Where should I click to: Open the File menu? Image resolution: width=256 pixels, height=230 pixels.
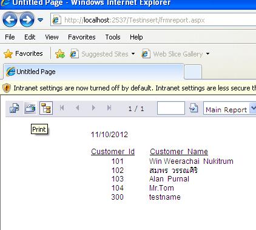point(10,37)
